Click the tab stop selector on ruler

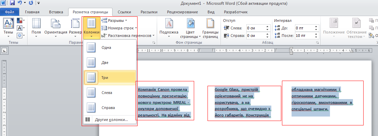[x=4, y=51]
